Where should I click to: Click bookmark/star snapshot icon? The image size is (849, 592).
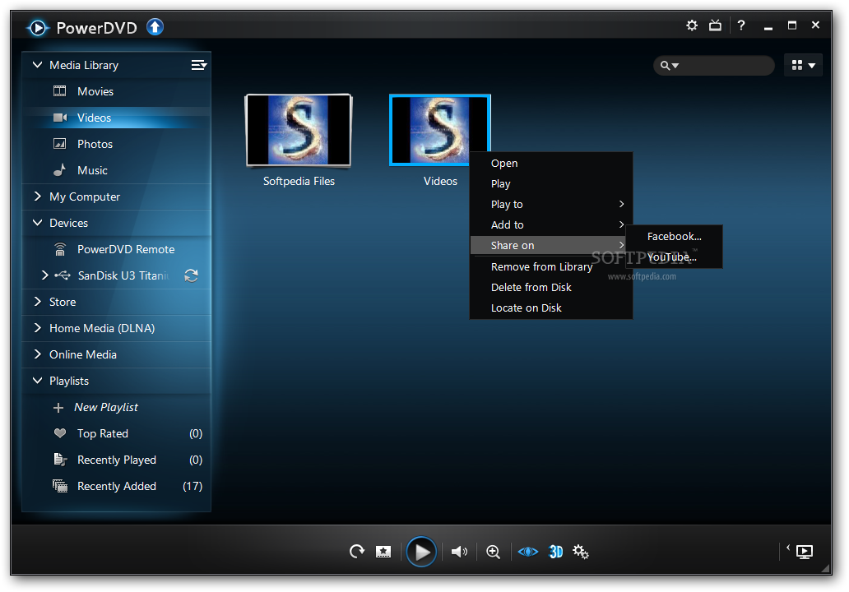click(x=383, y=552)
